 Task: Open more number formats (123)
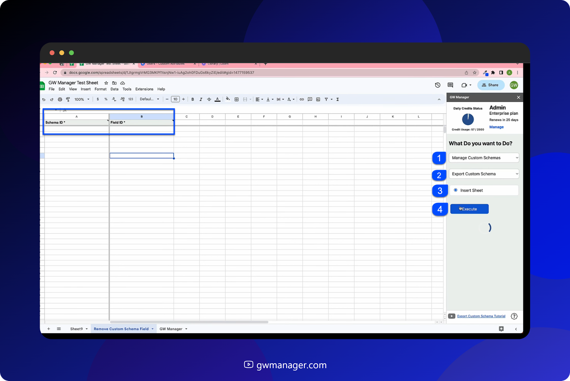click(131, 99)
